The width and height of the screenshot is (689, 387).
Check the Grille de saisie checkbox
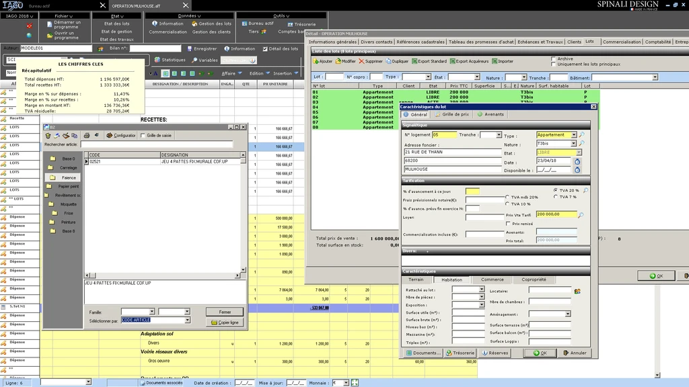click(142, 135)
